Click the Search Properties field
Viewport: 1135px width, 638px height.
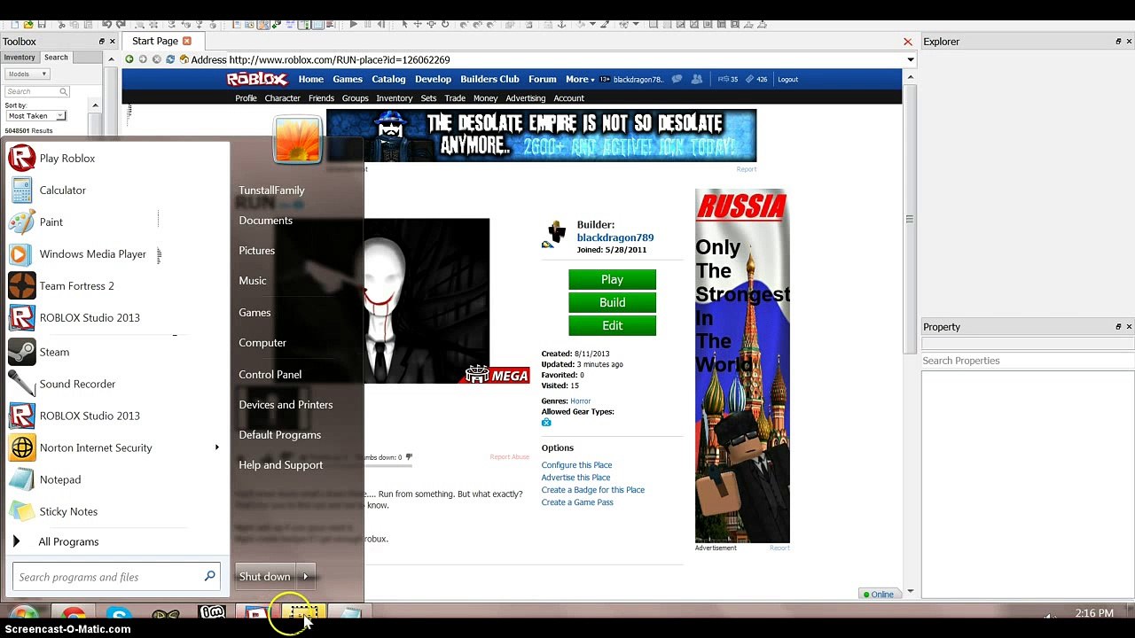1028,361
